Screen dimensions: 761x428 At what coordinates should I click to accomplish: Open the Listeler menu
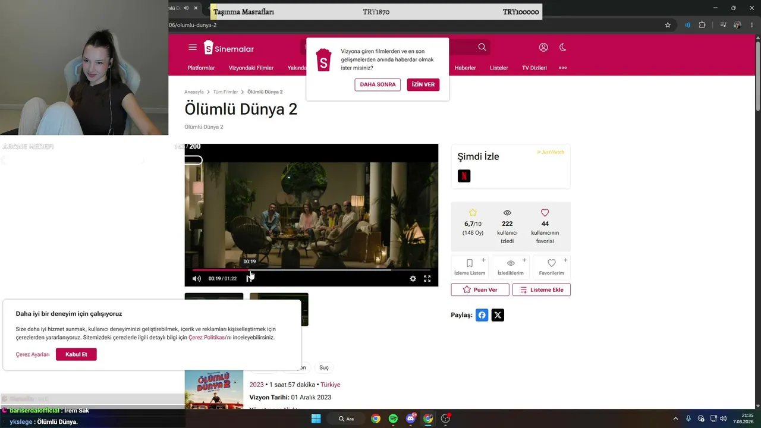pos(499,68)
